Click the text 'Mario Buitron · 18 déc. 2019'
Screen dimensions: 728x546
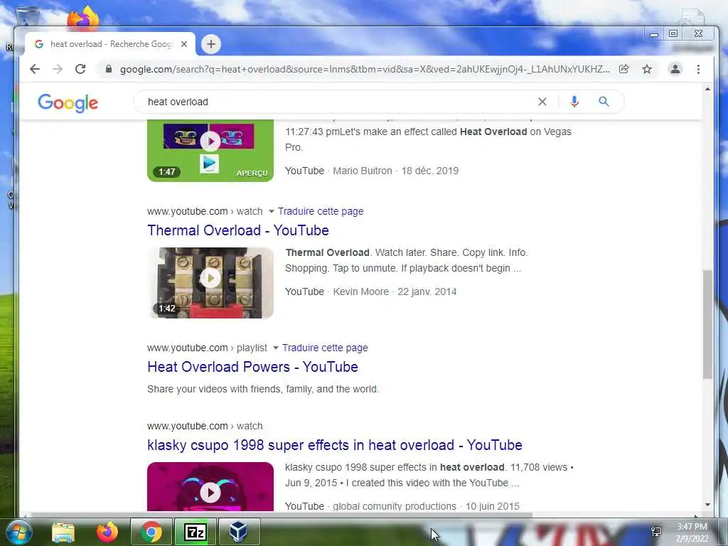pyautogui.click(x=395, y=171)
